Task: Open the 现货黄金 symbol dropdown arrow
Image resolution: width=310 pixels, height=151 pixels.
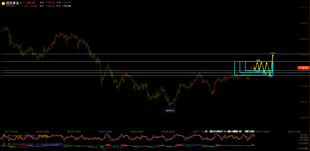Action: [x=21, y=3]
